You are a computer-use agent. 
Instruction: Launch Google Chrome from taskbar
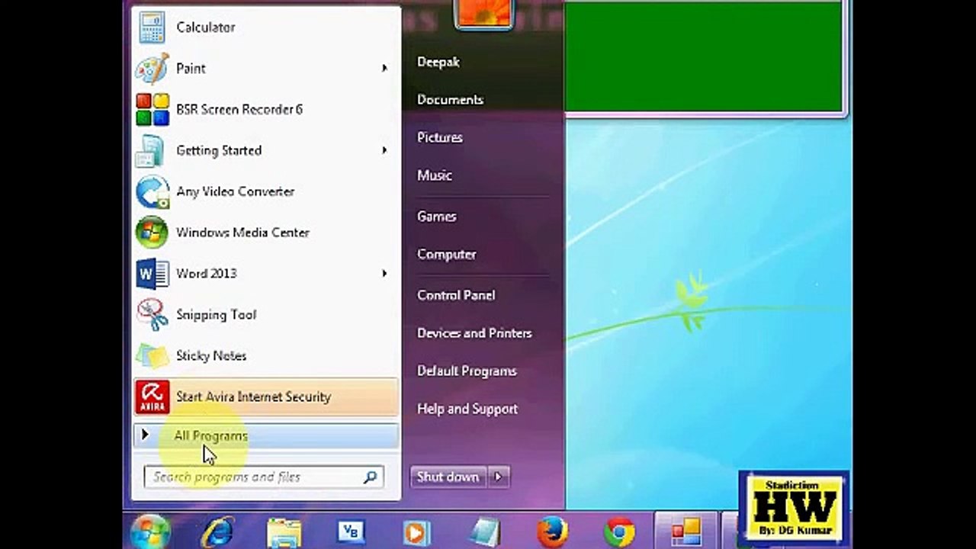click(x=619, y=532)
